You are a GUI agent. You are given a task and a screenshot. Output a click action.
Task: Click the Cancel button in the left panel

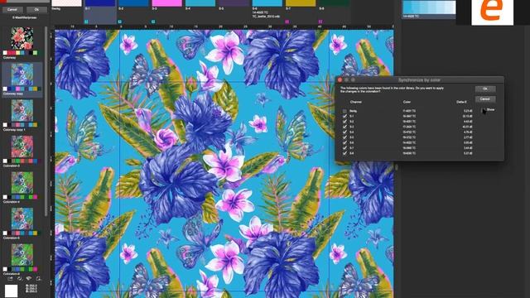point(12,9)
